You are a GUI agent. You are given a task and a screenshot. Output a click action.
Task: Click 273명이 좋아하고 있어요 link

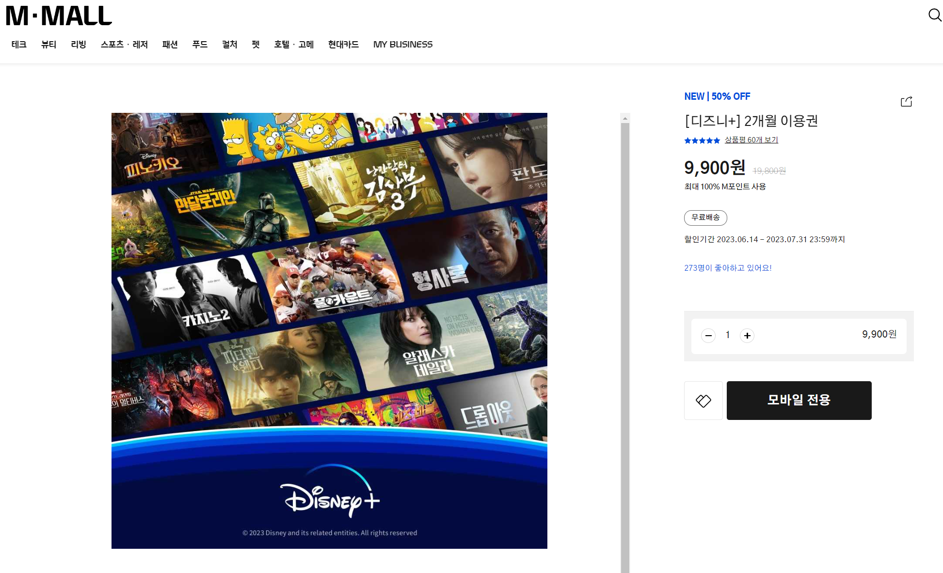point(727,268)
